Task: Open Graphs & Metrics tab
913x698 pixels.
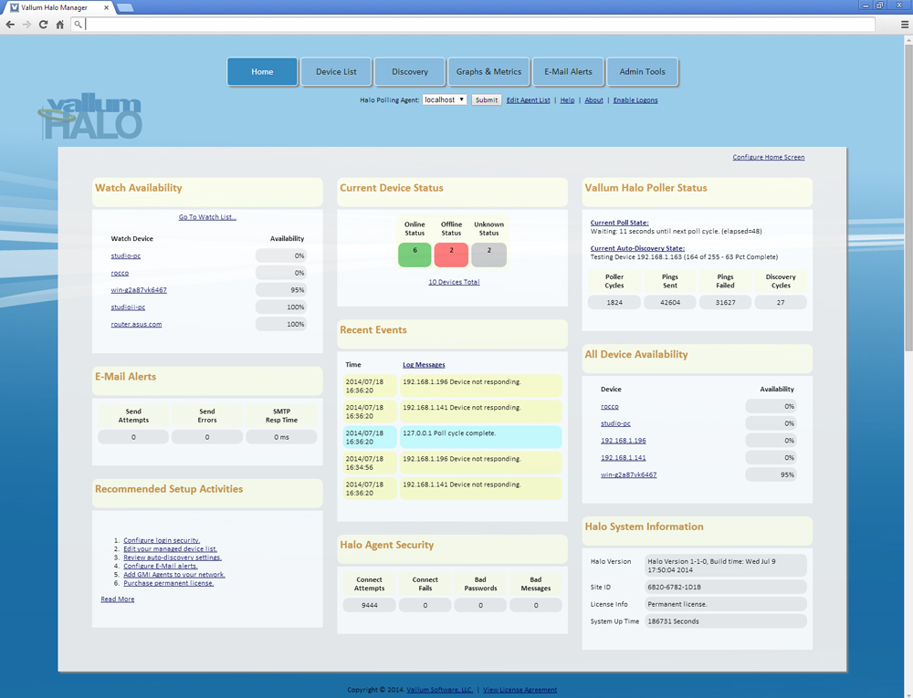Action: click(488, 71)
